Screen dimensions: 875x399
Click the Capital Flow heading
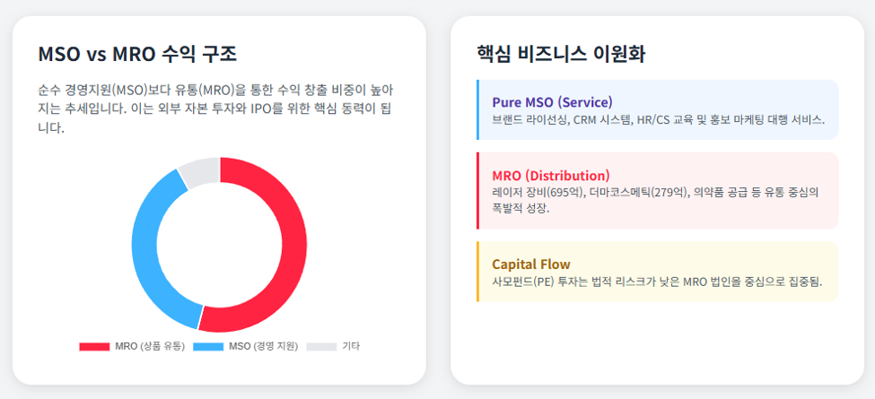pos(530,265)
